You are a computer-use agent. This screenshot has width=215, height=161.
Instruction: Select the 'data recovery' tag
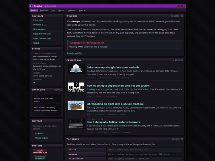coord(122,78)
